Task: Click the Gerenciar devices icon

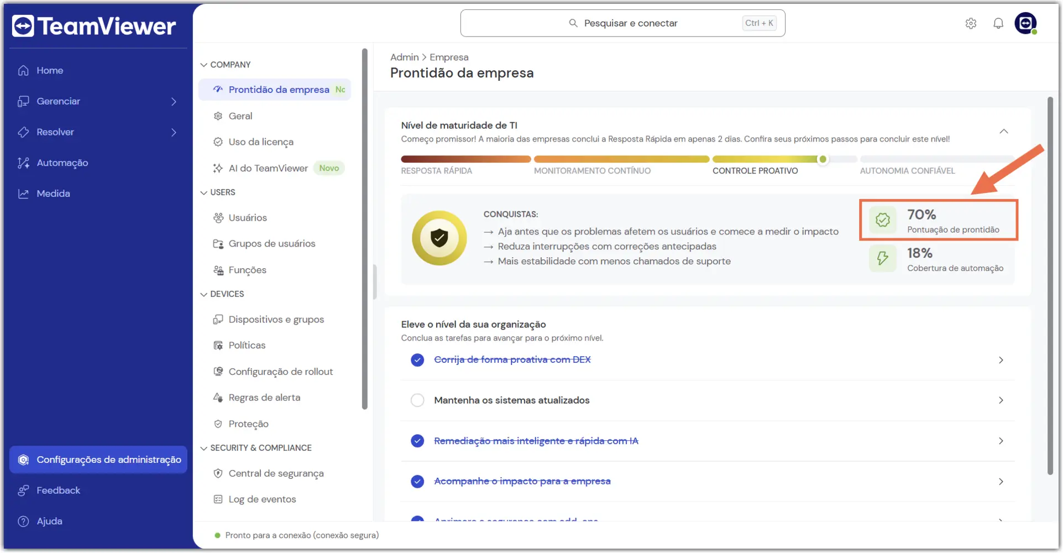Action: [23, 101]
